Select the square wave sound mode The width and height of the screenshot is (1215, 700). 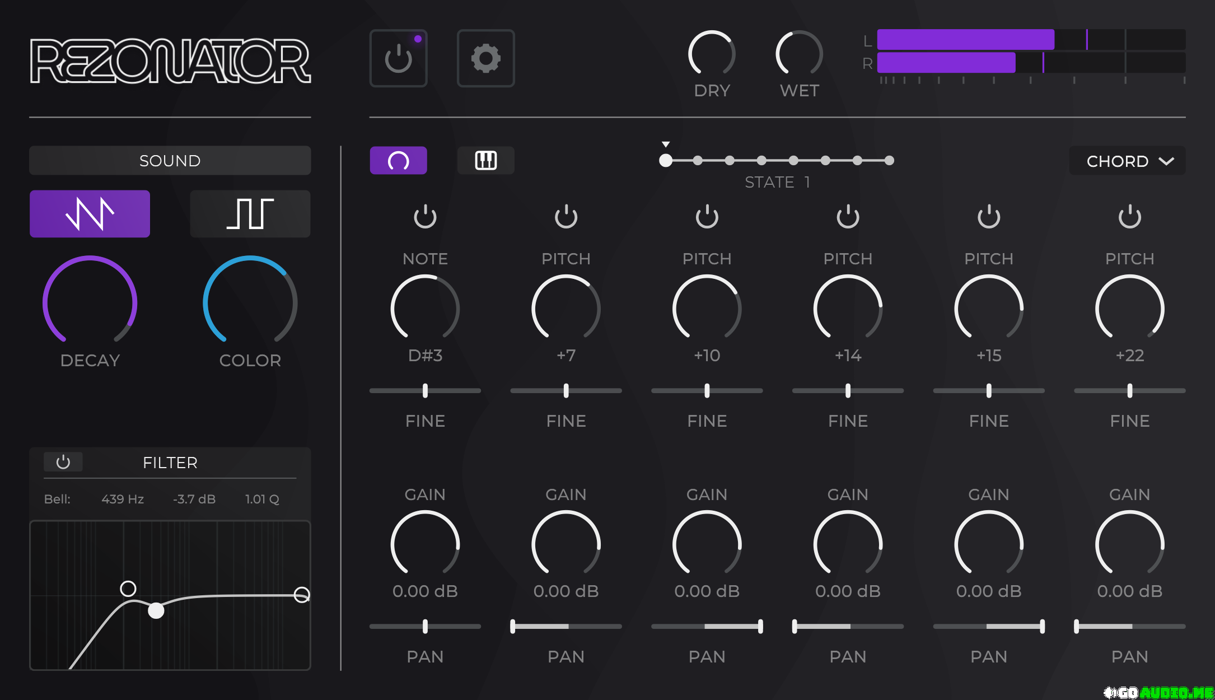click(x=250, y=214)
